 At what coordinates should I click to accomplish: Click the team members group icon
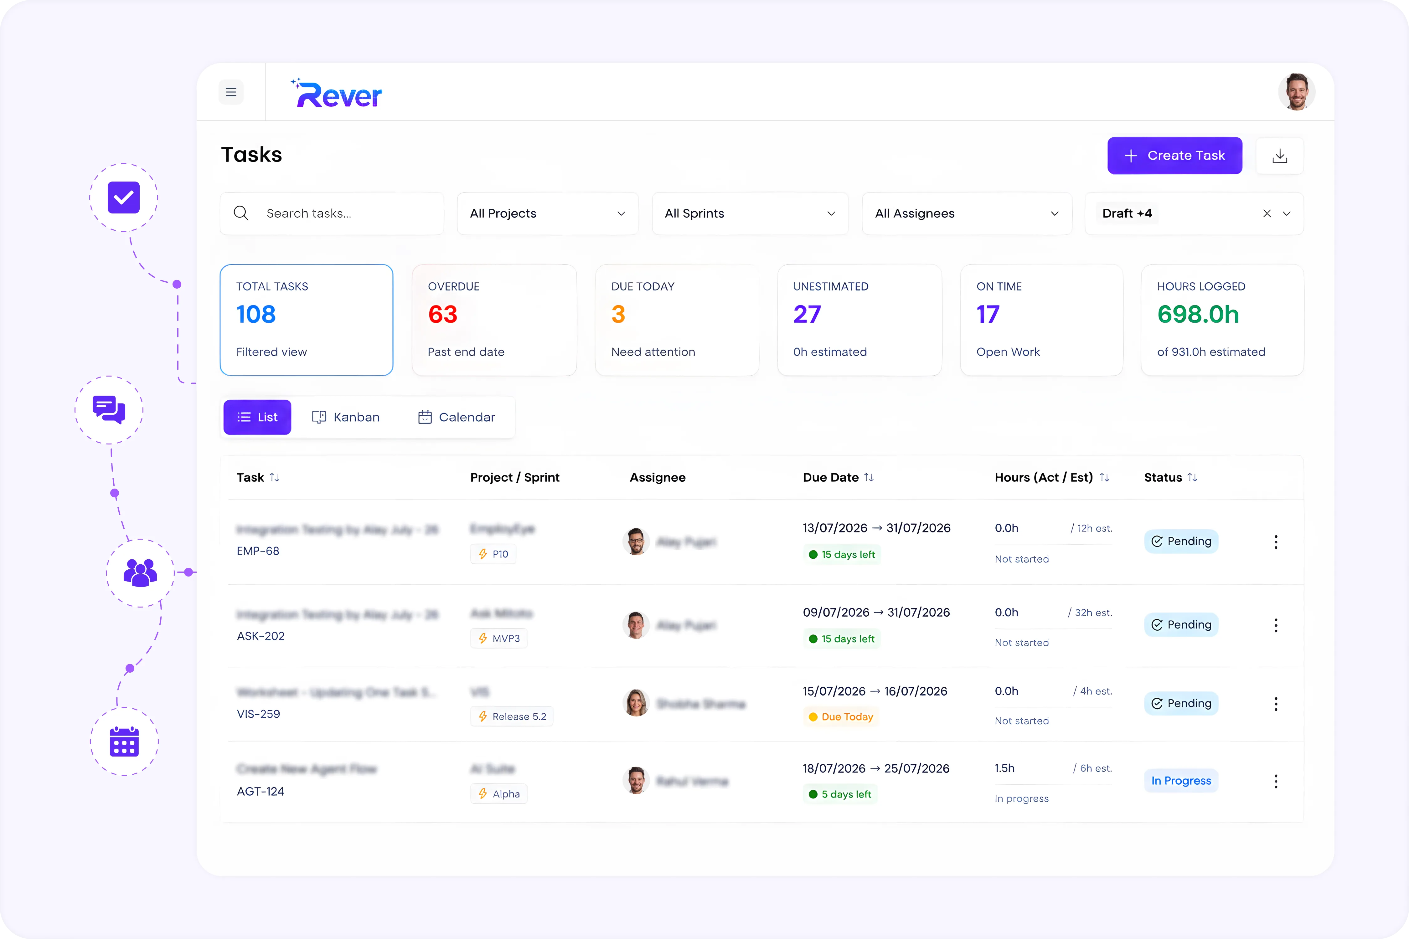[140, 572]
